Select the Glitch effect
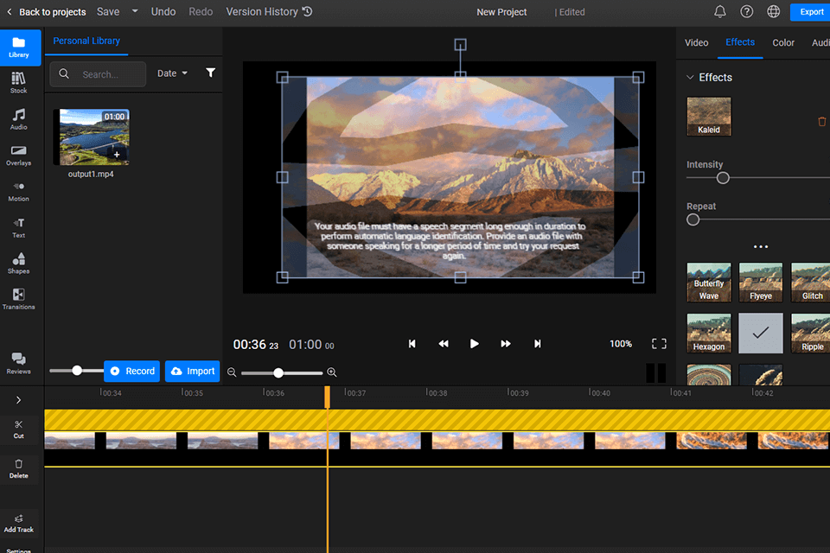Viewport: 830px width, 553px height. coord(810,282)
